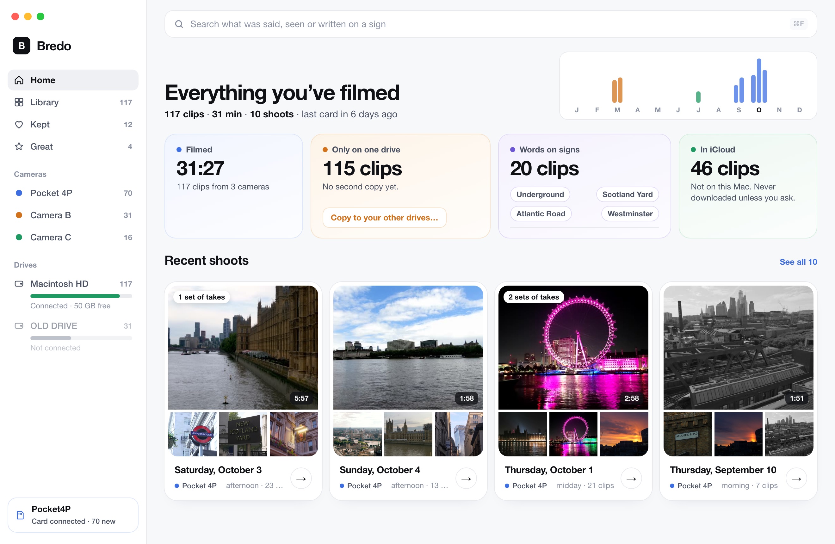Select the October bar in the chart
835x544 pixels.
coord(759,80)
